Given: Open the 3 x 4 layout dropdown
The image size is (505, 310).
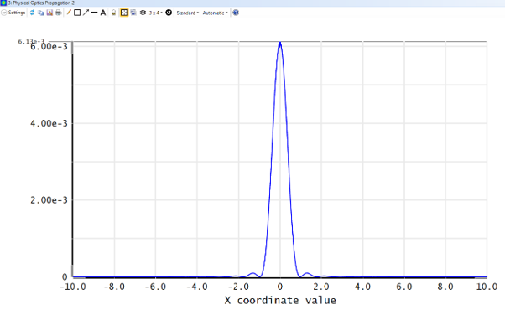Looking at the screenshot, I should coord(155,13).
